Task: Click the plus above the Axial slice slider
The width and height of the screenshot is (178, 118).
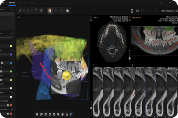Action: [x=130, y=51]
